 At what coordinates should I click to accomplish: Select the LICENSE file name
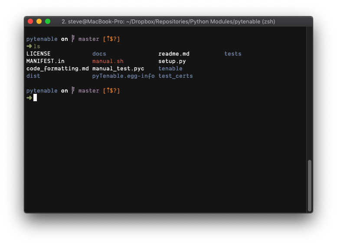pyautogui.click(x=39, y=53)
